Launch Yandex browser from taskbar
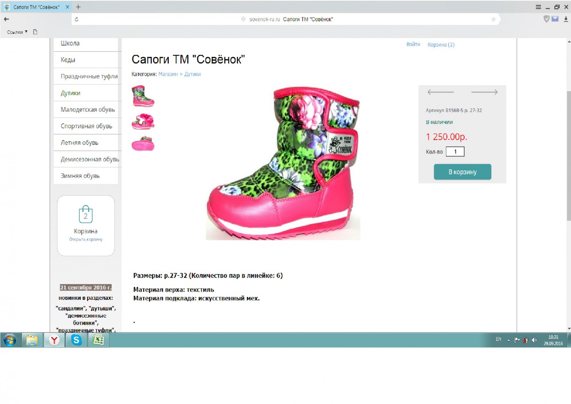Image resolution: width=571 pixels, height=404 pixels. 54,340
